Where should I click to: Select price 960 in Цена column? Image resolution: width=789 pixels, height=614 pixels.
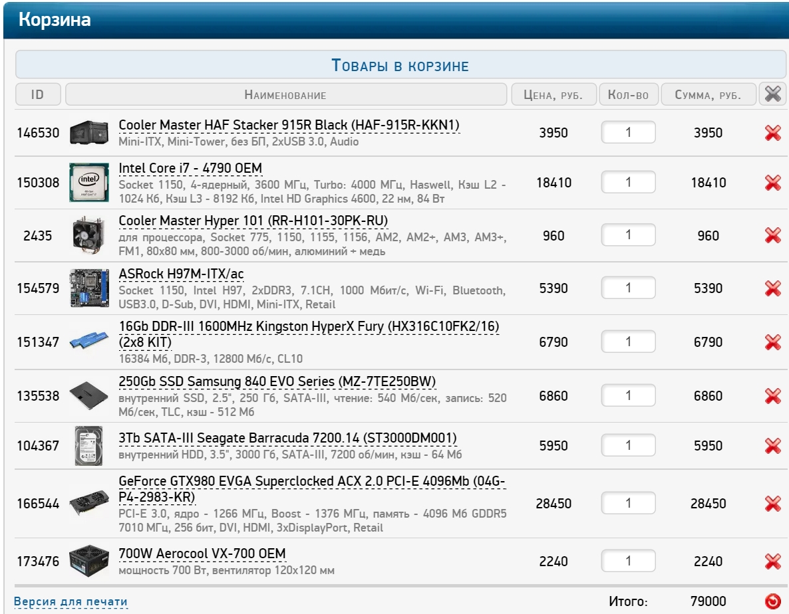553,236
